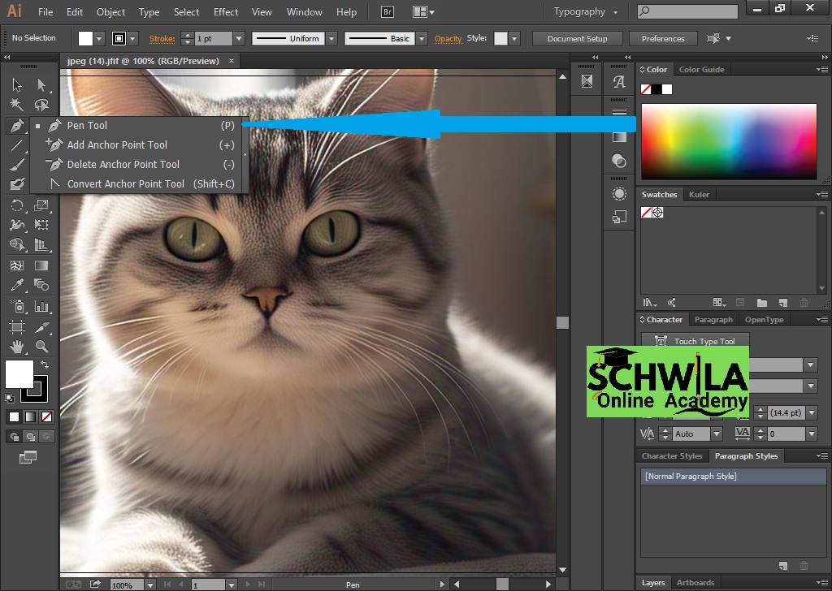Select the Mesh tool
Image resolution: width=832 pixels, height=591 pixels.
17,265
